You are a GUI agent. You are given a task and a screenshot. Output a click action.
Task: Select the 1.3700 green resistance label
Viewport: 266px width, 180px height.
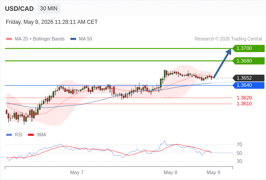pyautogui.click(x=248, y=49)
